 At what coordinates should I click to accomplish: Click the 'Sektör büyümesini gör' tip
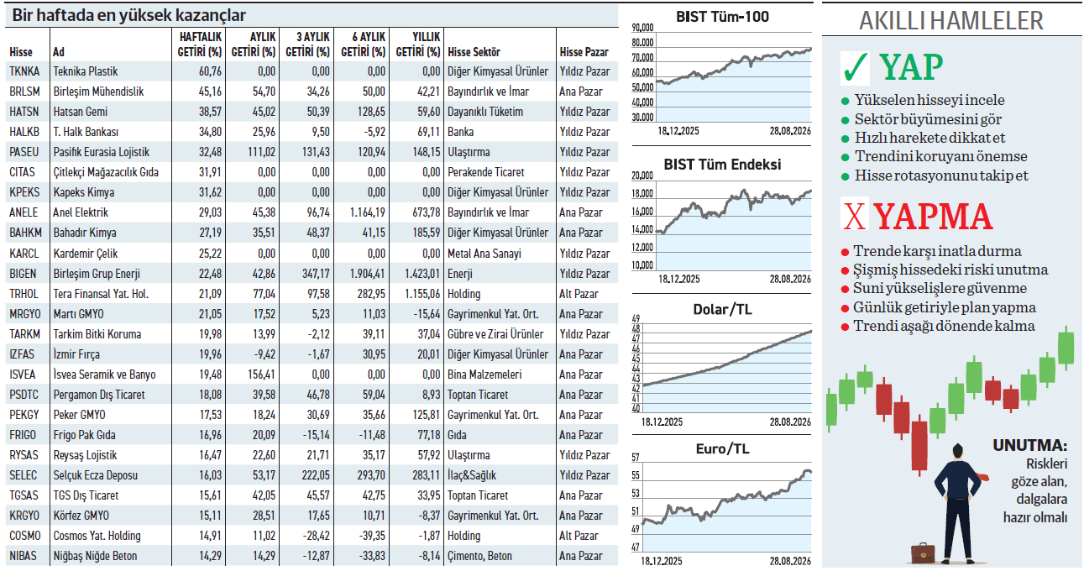coord(928,118)
